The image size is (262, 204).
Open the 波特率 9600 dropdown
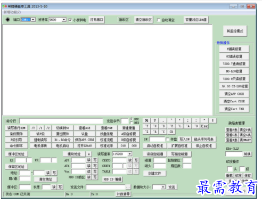(x=64, y=20)
